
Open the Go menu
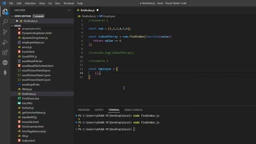coord(50,3)
